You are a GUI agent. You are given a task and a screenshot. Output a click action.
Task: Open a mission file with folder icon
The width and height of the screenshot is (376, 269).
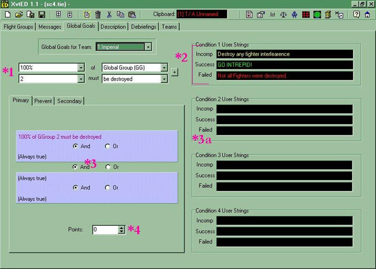pyautogui.click(x=19, y=14)
